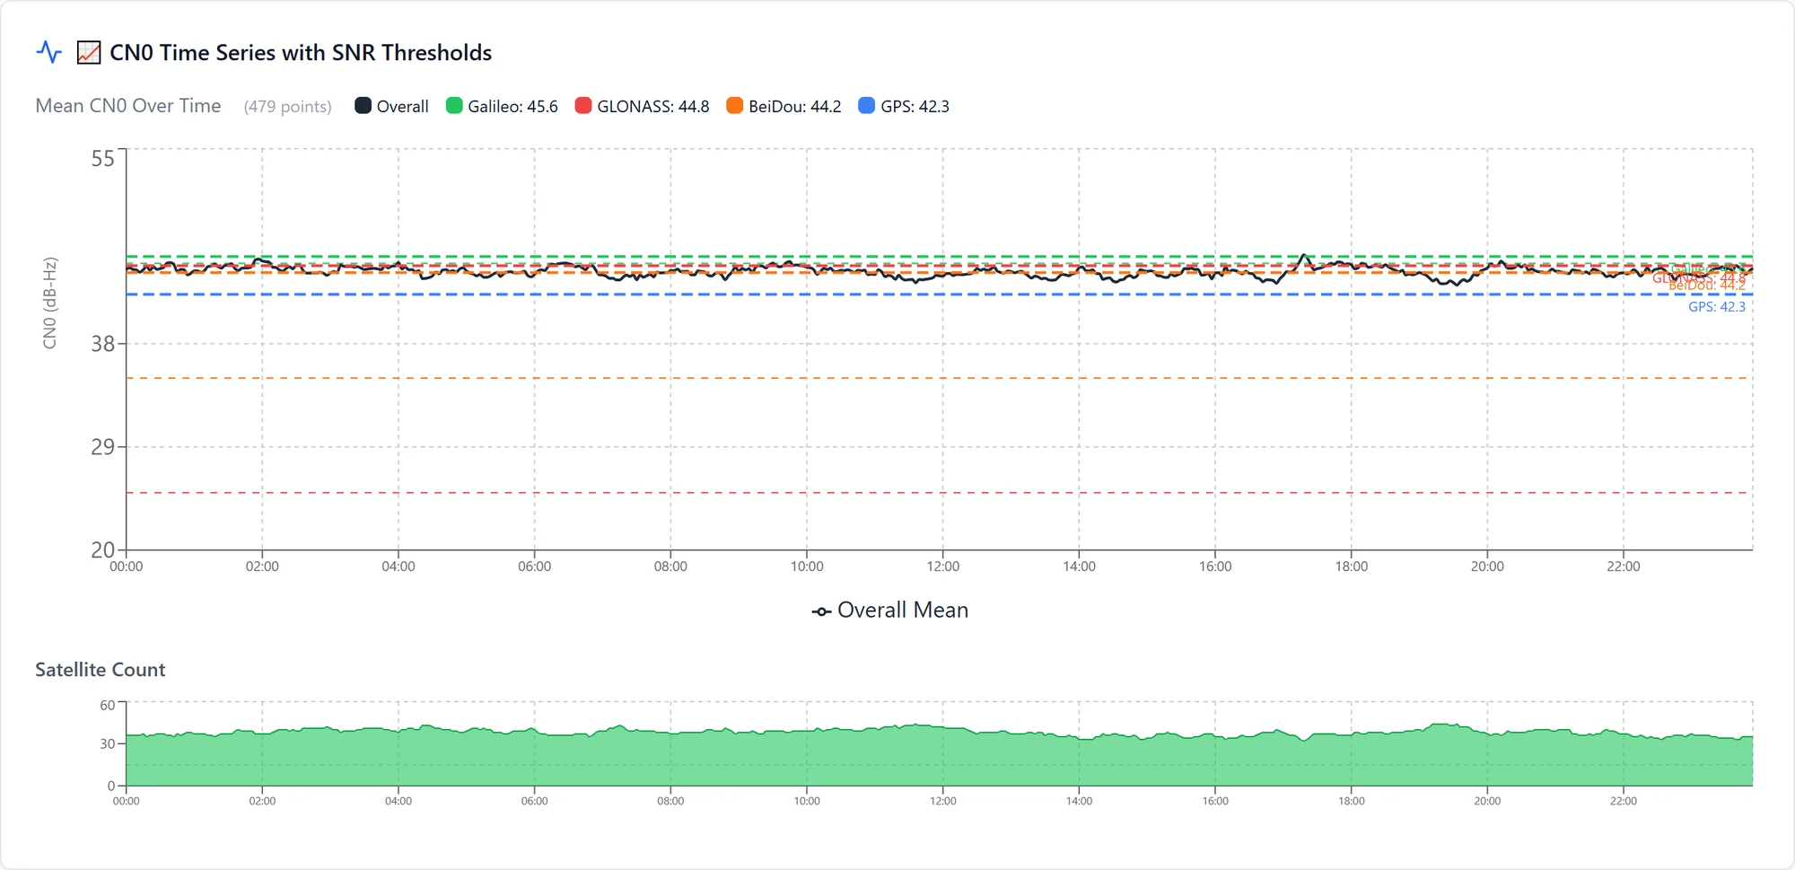Click the 'CN0 (dB-Hz)' axis label
The height and width of the screenshot is (870, 1795).
coord(50,303)
